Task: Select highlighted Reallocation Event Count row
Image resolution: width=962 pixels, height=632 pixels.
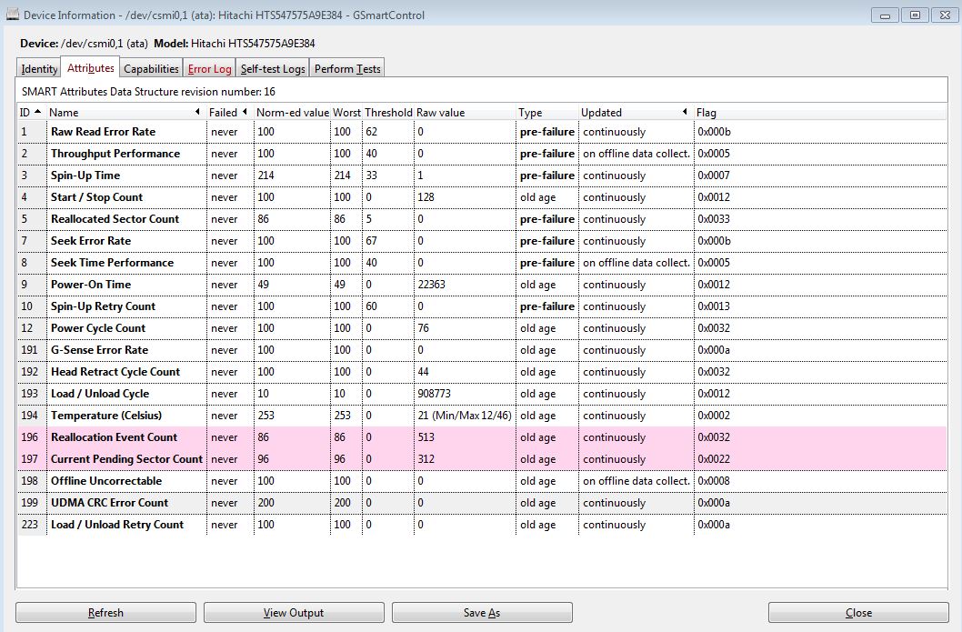Action: click(x=482, y=437)
